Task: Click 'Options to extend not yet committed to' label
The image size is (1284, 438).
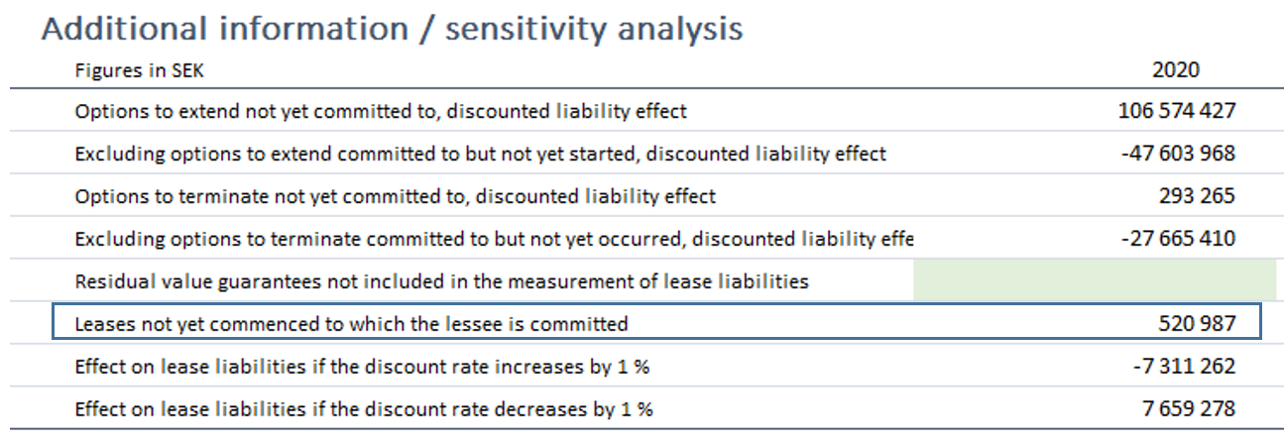Action: (x=381, y=112)
